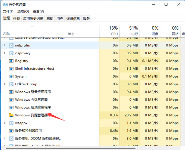Click the Windows 资源管理器 folder icon

click(11, 115)
